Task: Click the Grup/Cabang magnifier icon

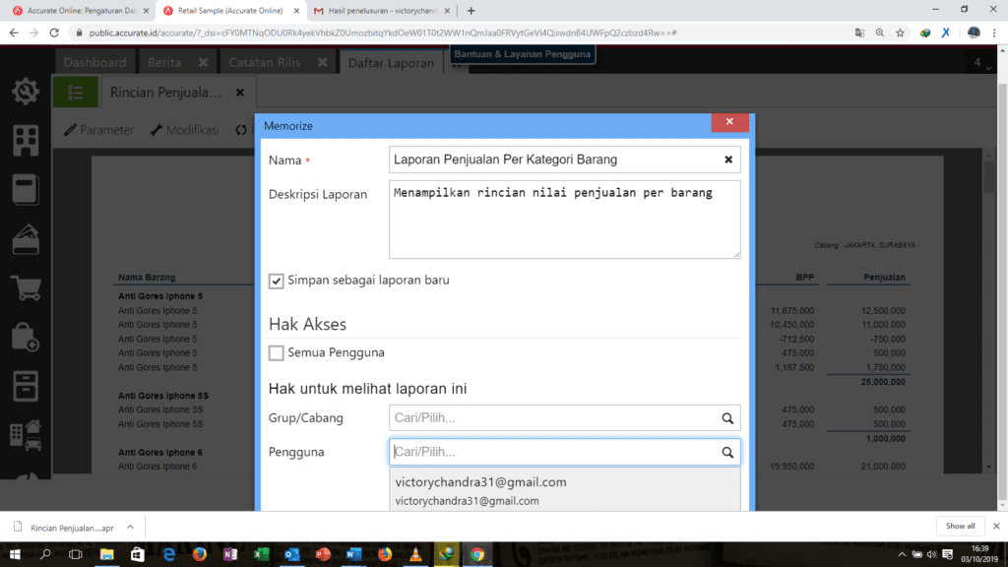Action: click(x=727, y=418)
